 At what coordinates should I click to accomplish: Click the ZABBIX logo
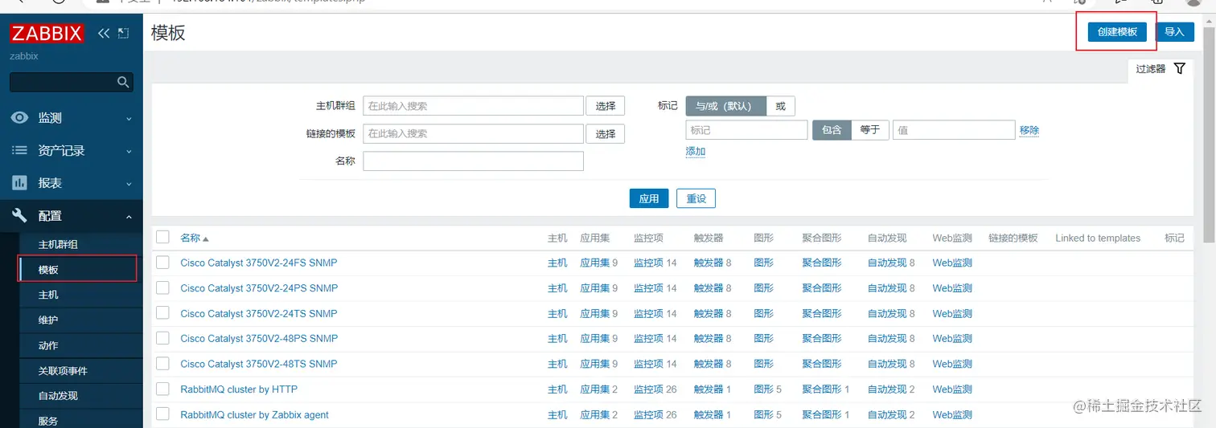[x=47, y=34]
